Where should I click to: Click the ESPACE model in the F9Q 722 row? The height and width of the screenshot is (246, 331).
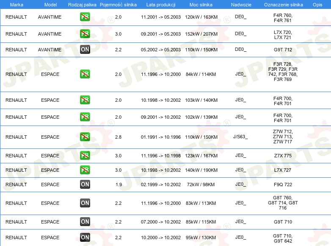click(x=50, y=184)
